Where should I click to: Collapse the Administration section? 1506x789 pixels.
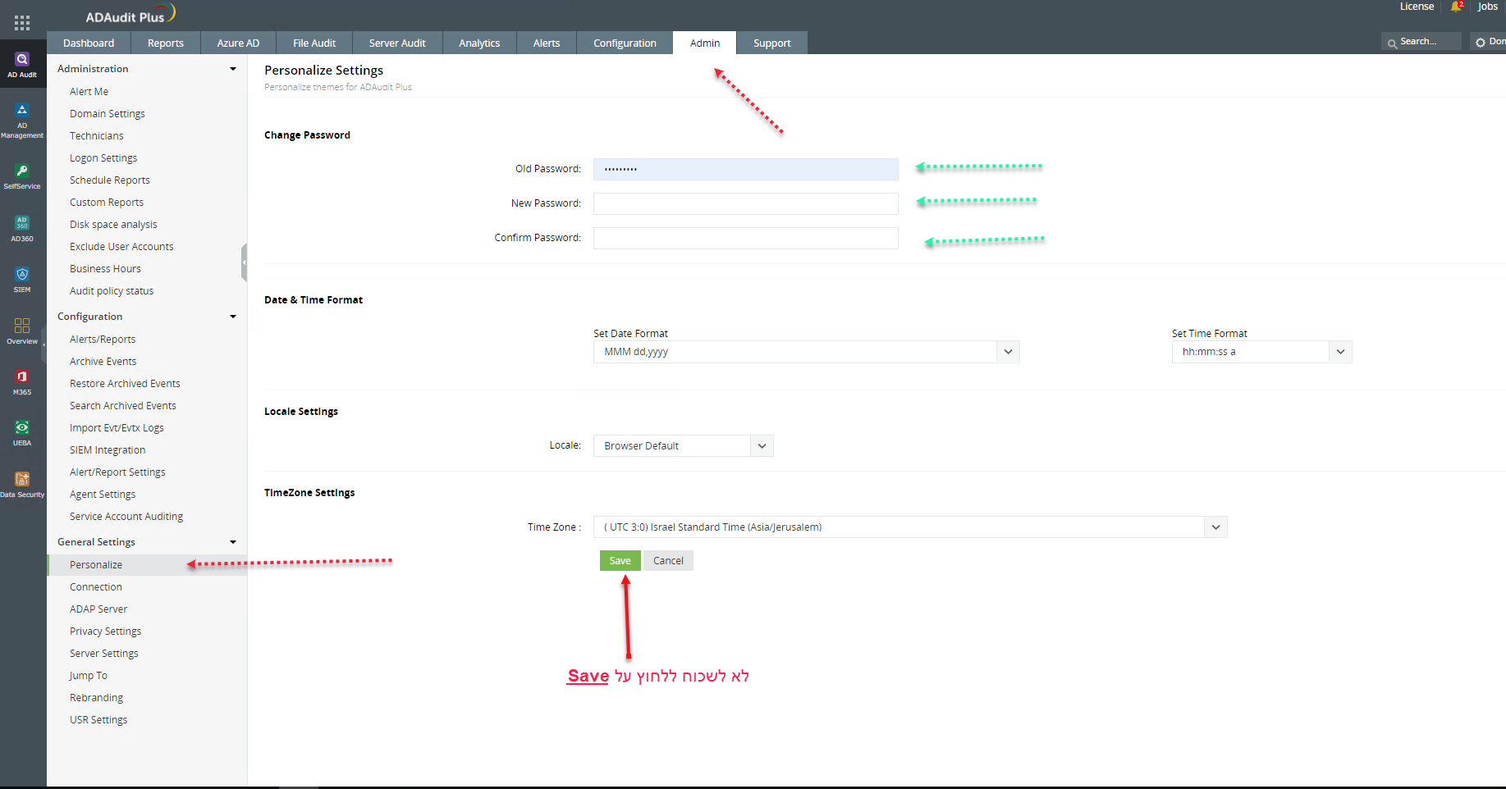(233, 69)
